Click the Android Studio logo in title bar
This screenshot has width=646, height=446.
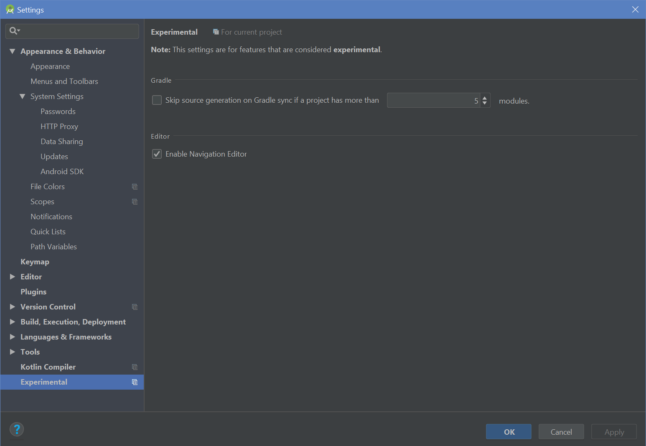point(10,10)
